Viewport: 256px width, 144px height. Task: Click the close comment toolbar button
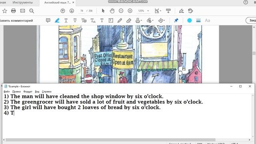click(x=251, y=20)
